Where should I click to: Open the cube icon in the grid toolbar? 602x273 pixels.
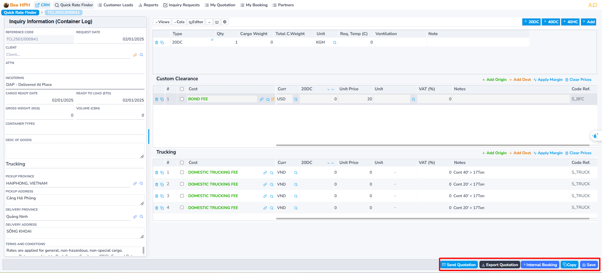pyautogui.click(x=225, y=22)
